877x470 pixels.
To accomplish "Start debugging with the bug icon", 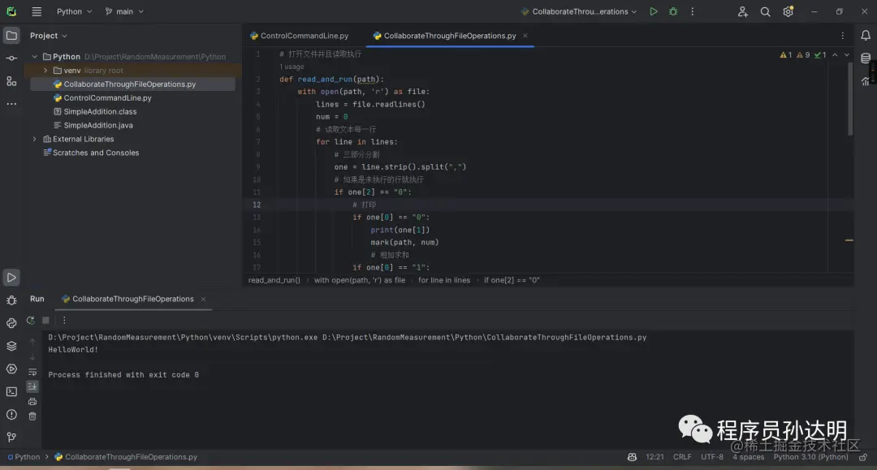I will pos(673,11).
